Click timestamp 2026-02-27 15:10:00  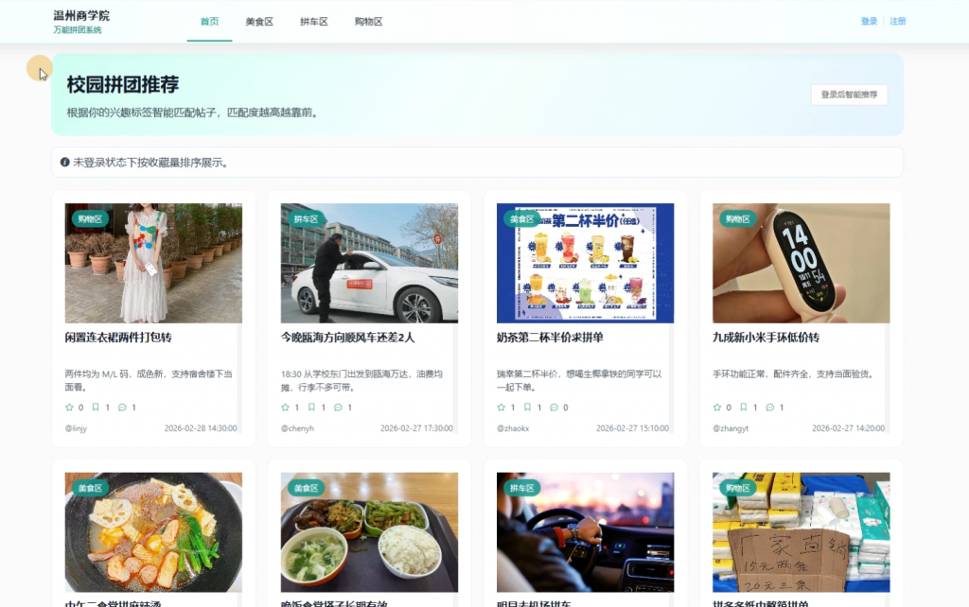tap(632, 428)
